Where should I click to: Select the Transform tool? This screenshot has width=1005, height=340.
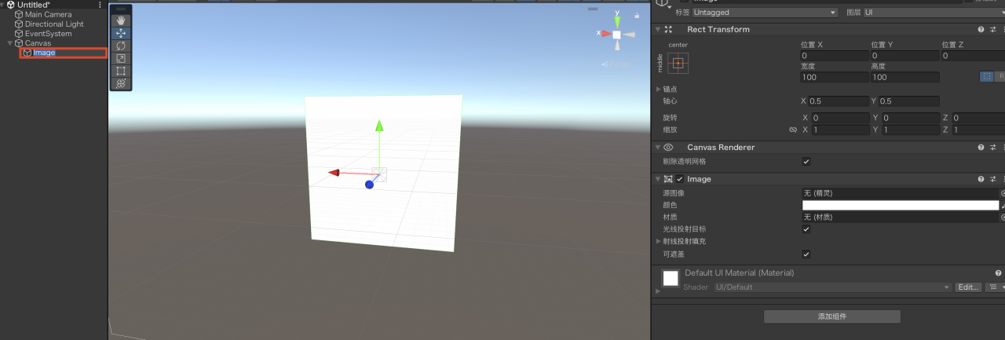[x=120, y=83]
